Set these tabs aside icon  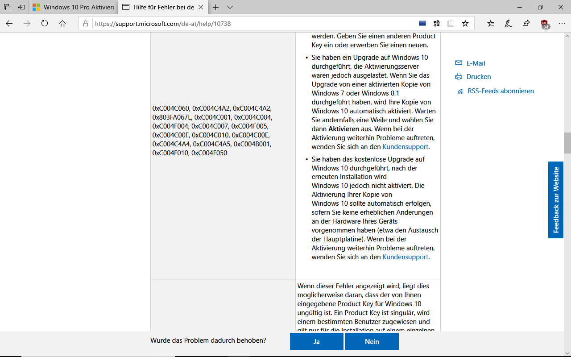(21, 7)
